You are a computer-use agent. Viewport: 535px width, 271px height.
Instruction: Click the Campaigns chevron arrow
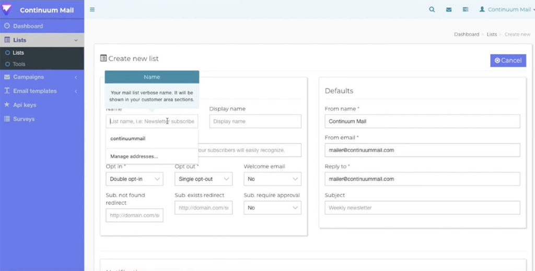pyautogui.click(x=76, y=77)
